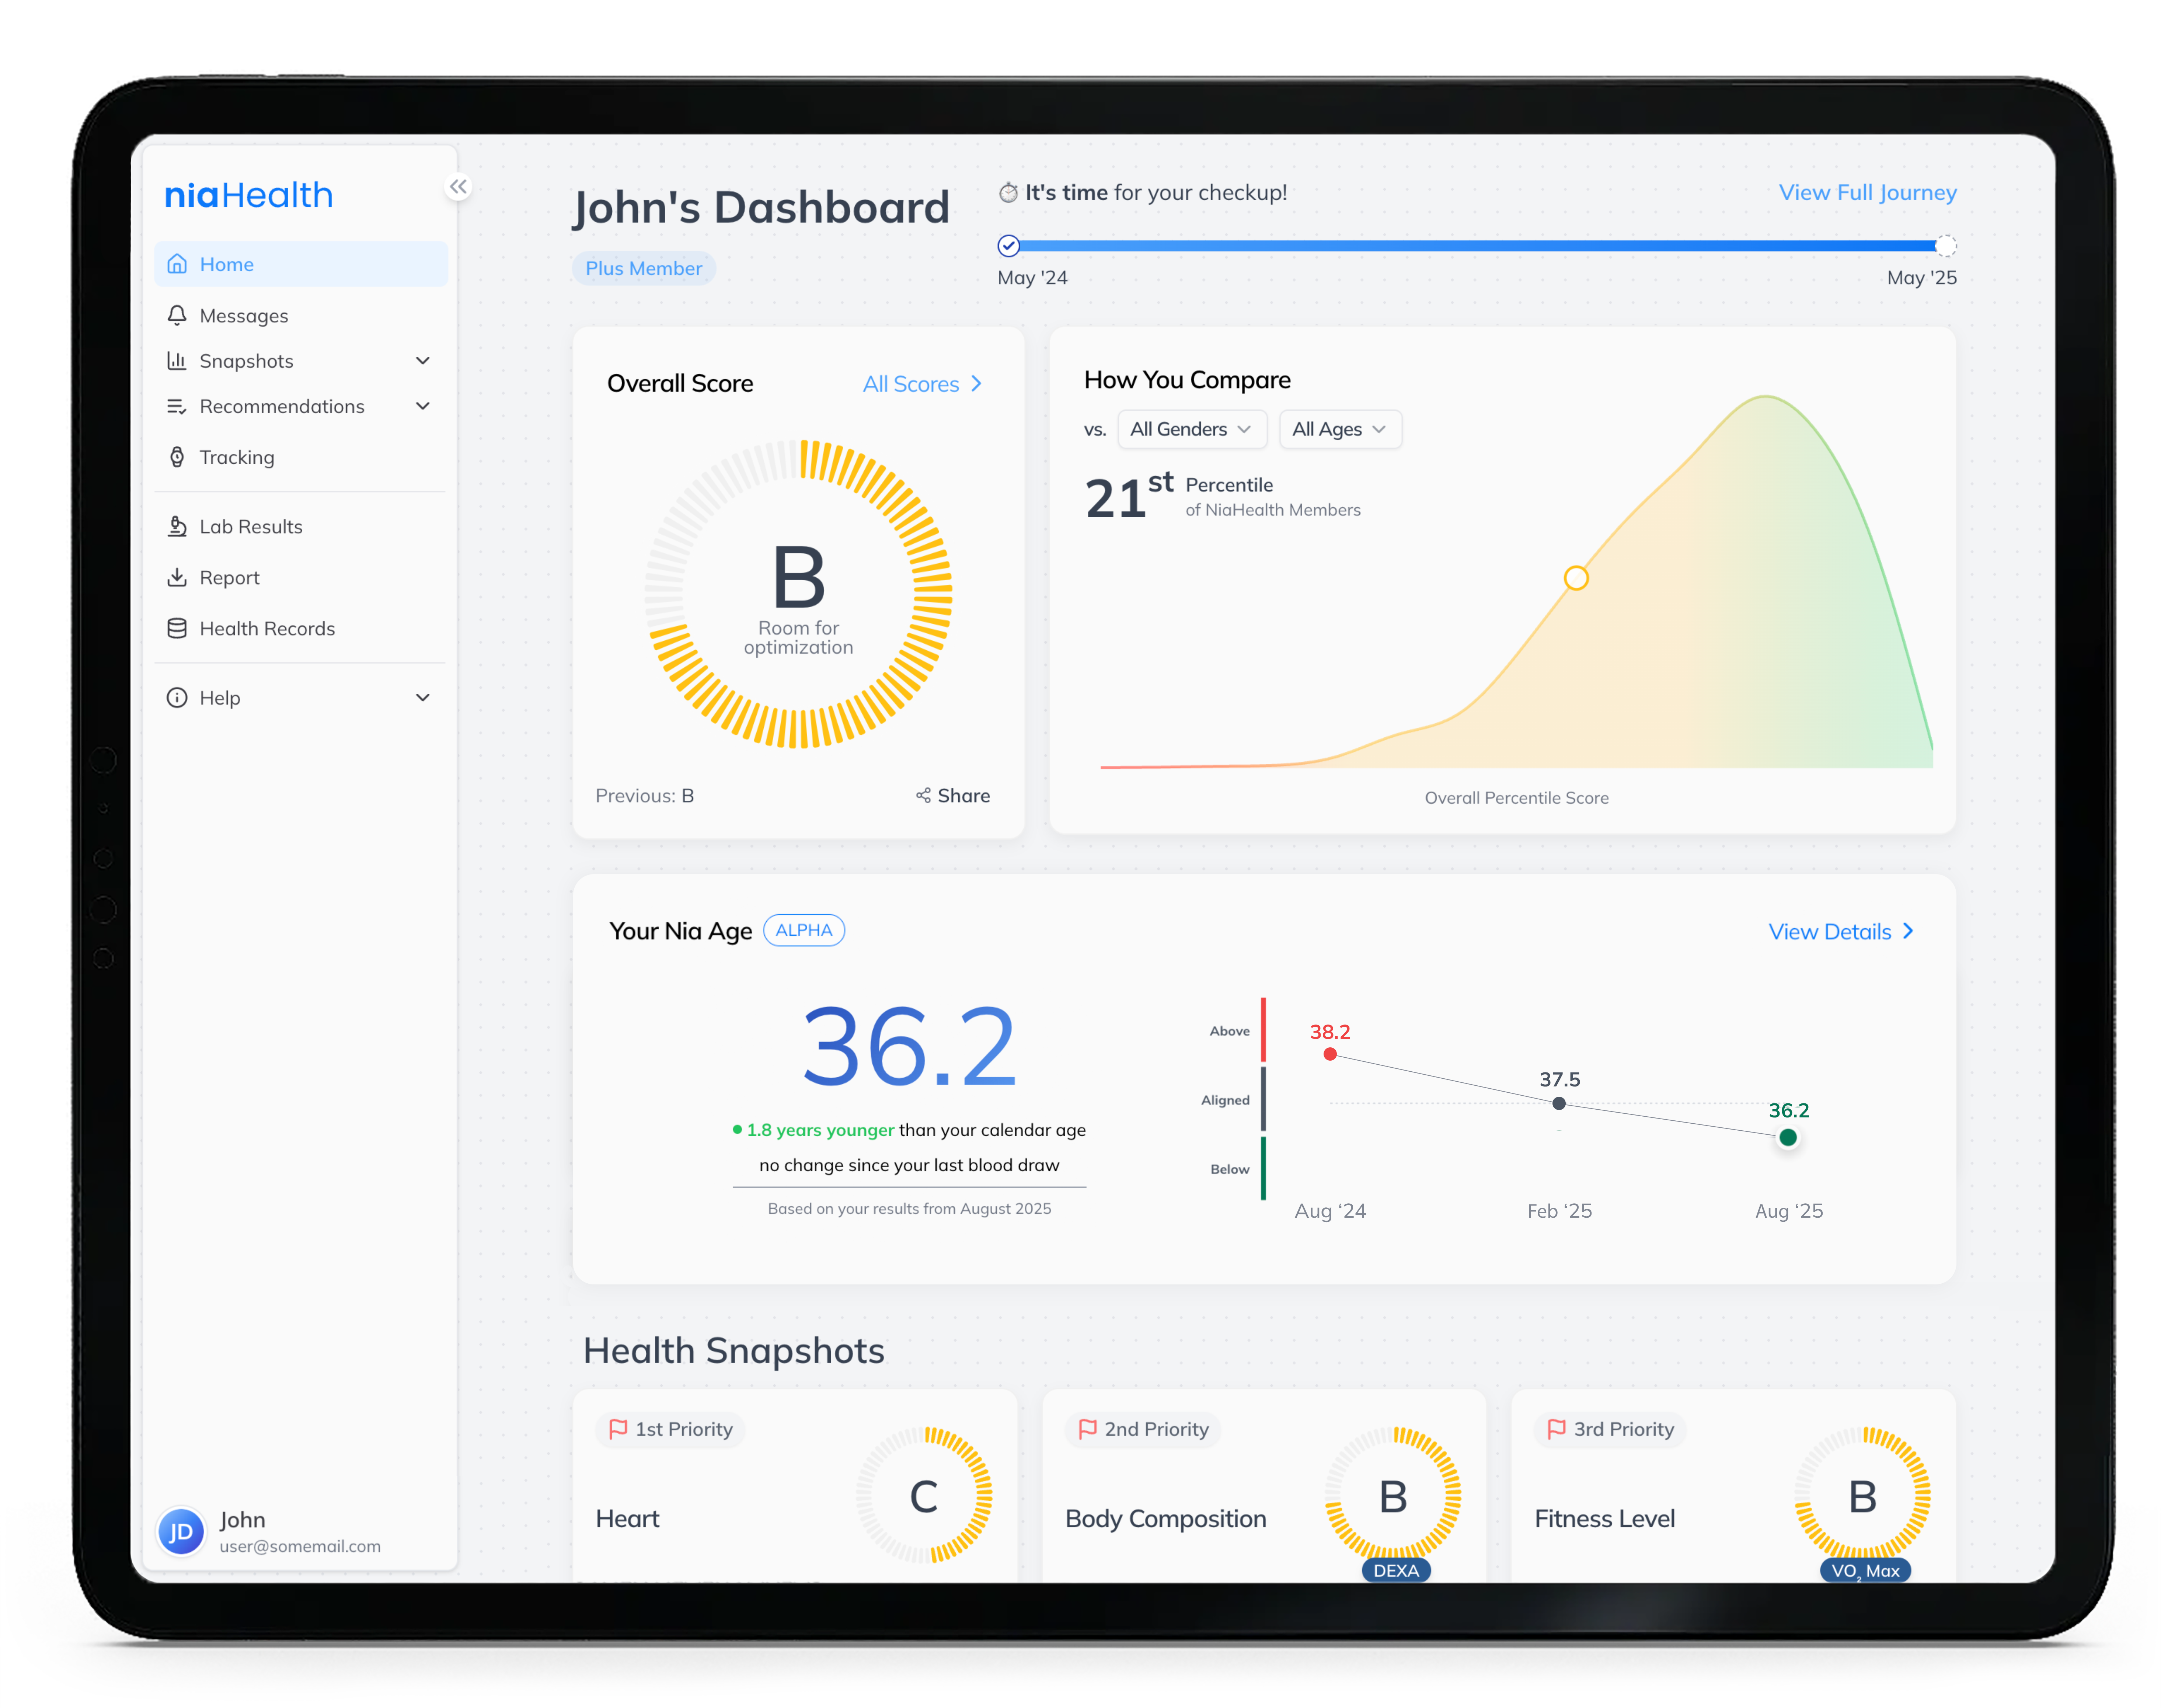
Task: Click the checked May '24 journey marker
Action: click(1008, 246)
